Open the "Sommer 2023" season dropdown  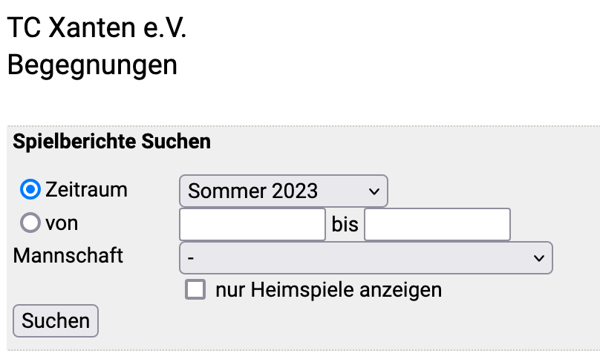[x=283, y=191]
